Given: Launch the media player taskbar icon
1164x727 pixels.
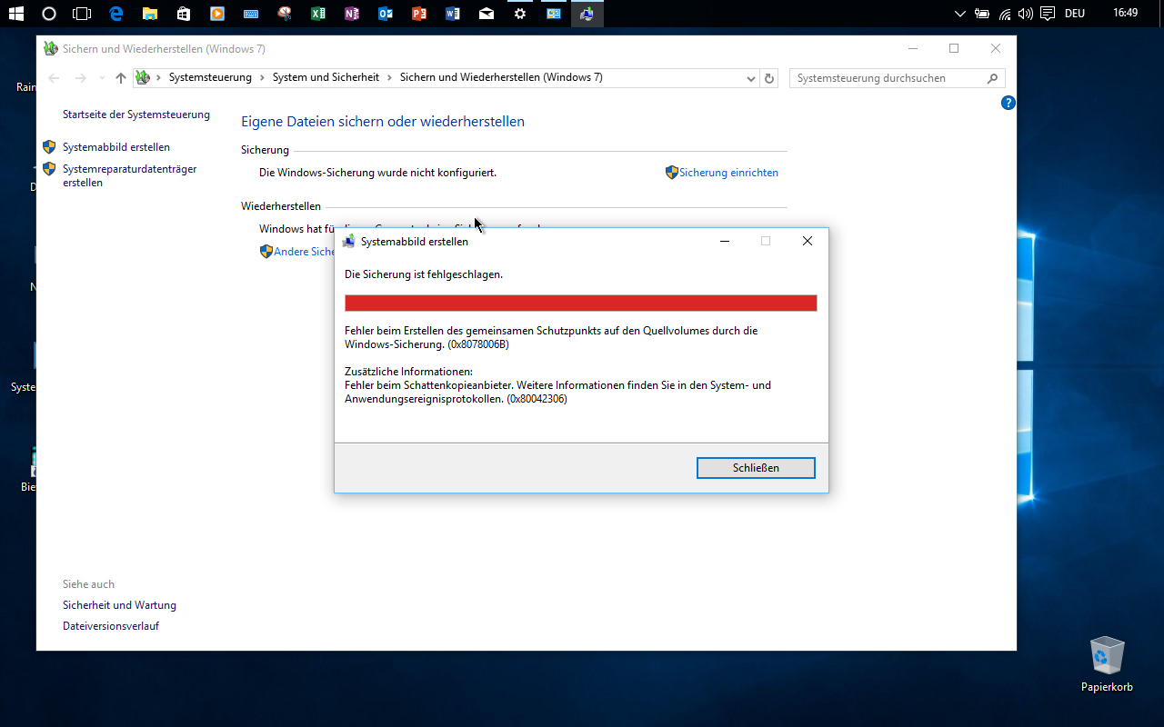Looking at the screenshot, I should [216, 14].
